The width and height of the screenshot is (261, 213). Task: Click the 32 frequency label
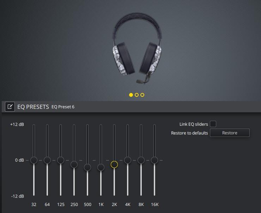(x=34, y=205)
